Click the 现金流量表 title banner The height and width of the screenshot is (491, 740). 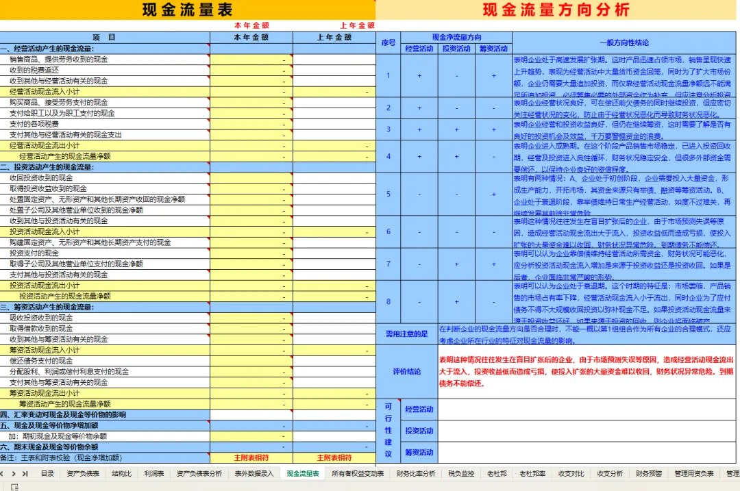point(187,10)
